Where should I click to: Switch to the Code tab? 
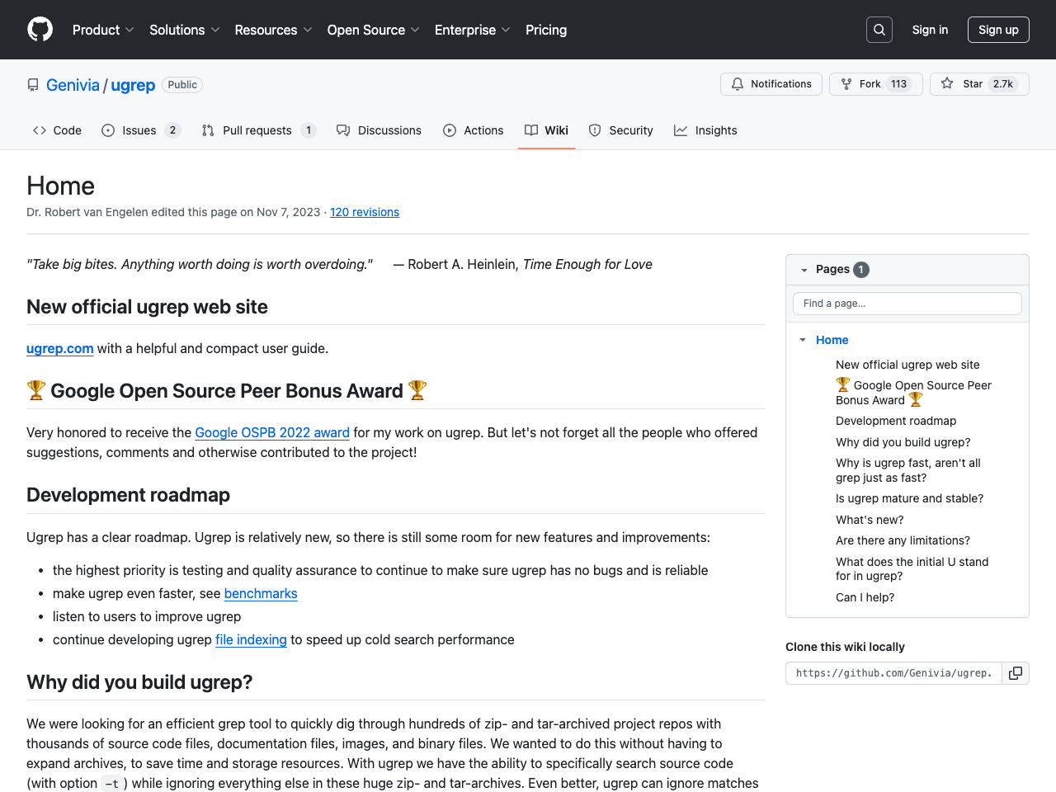coord(57,130)
